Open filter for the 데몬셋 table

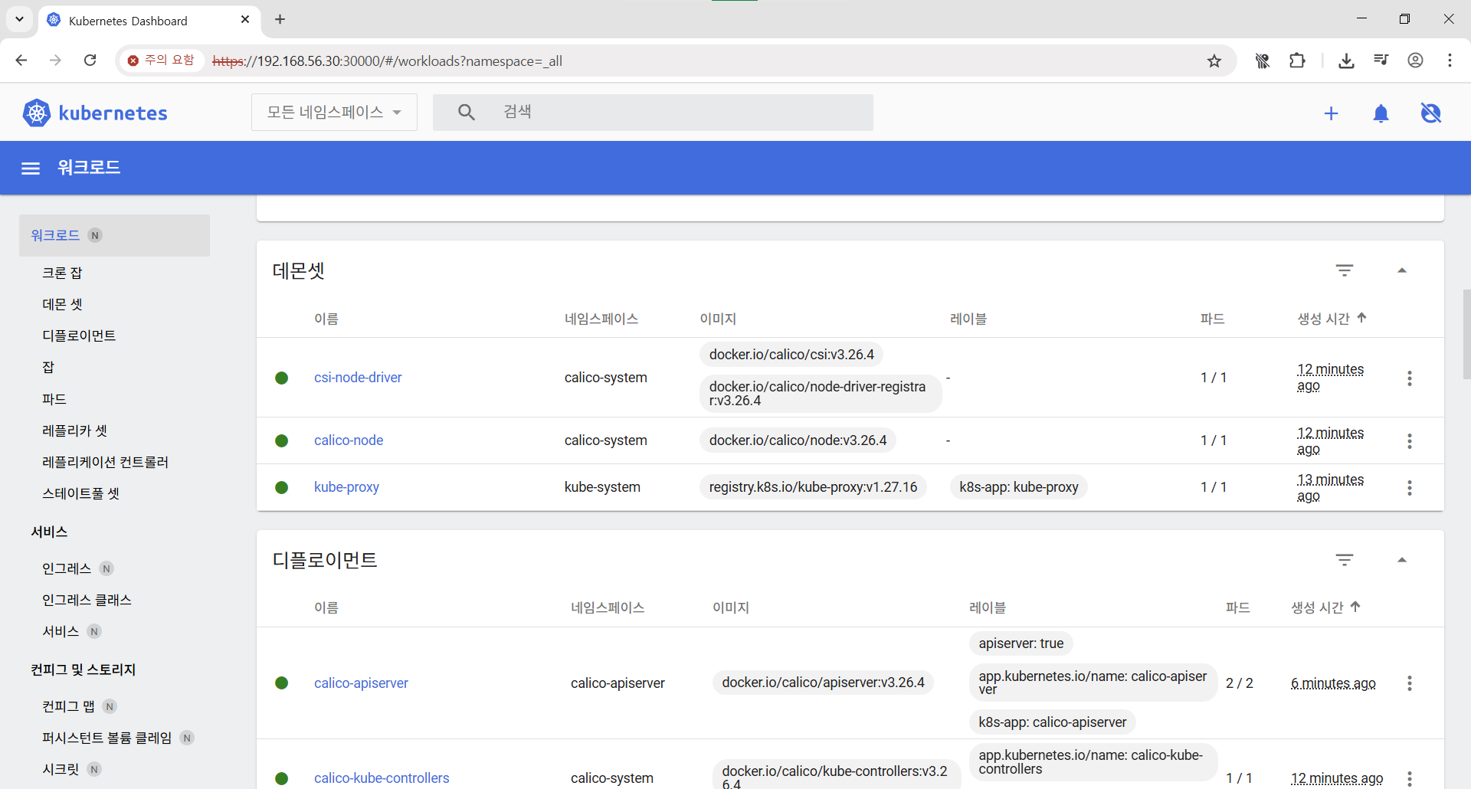[1345, 270]
